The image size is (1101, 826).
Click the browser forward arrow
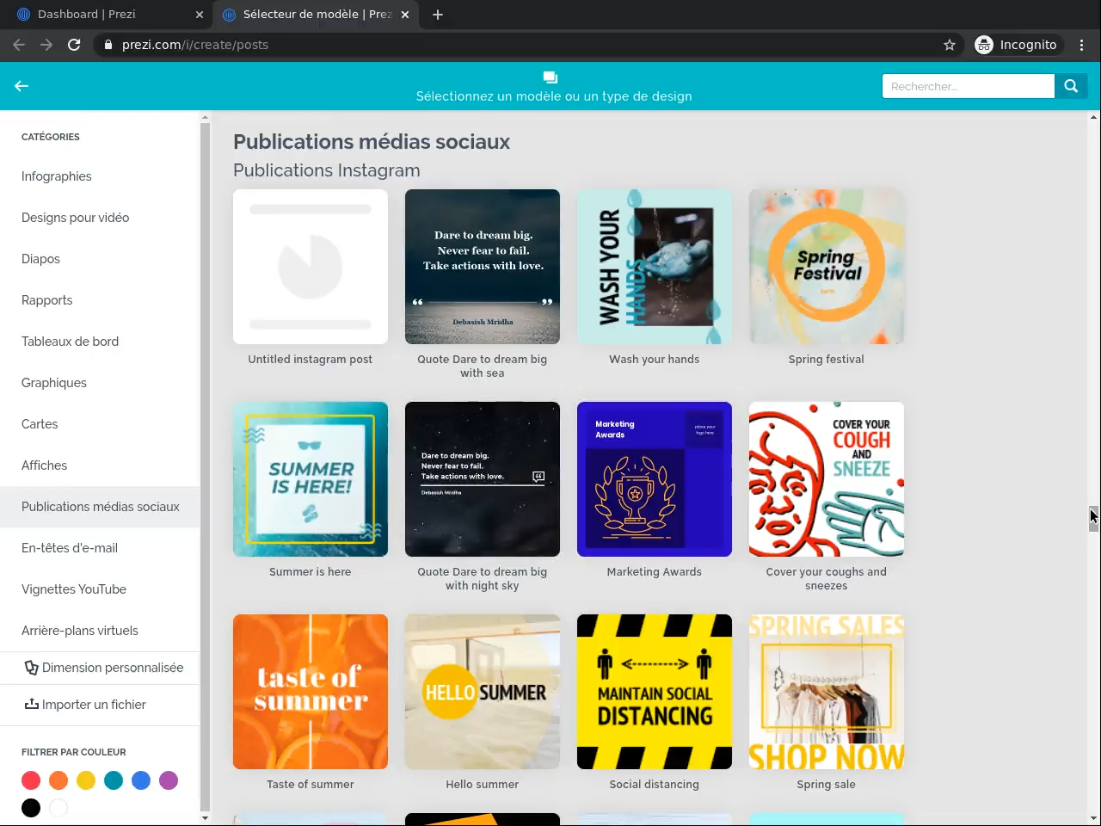pos(46,45)
